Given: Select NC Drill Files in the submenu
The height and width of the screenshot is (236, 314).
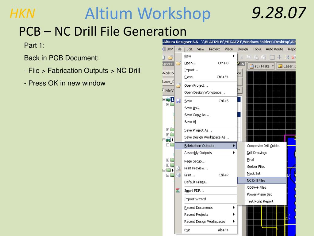Looking at the screenshot, I should point(262,180).
